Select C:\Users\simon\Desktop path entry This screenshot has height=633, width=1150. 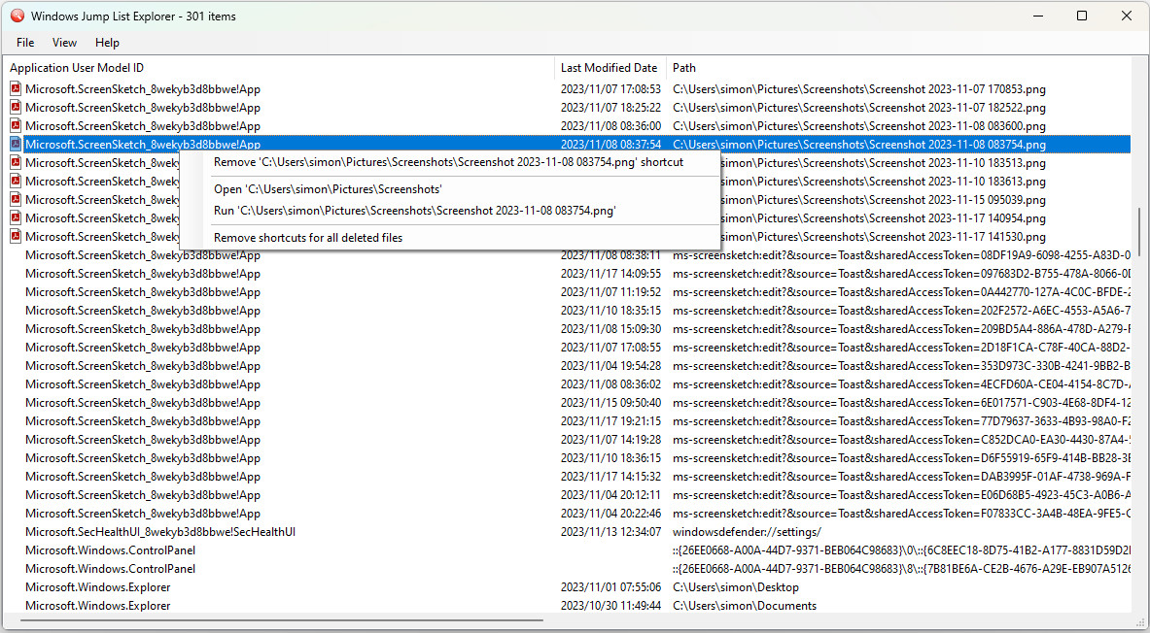tap(736, 587)
